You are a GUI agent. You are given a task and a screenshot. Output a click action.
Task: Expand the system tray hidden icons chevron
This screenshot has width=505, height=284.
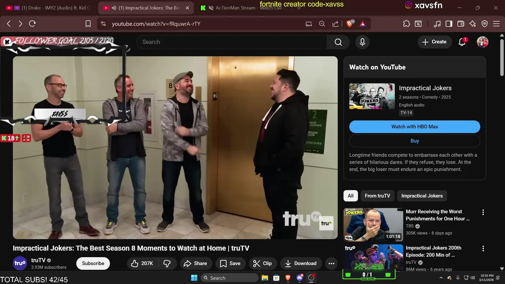coord(440,278)
